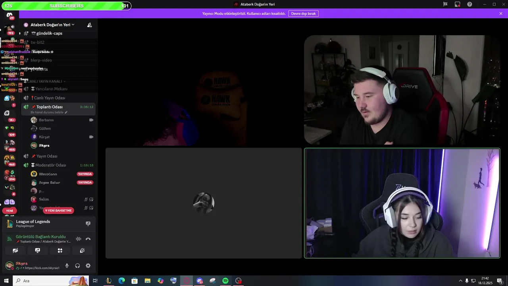This screenshot has width=508, height=286.
Task: Select the avatar-only video tile
Action: tap(204, 203)
